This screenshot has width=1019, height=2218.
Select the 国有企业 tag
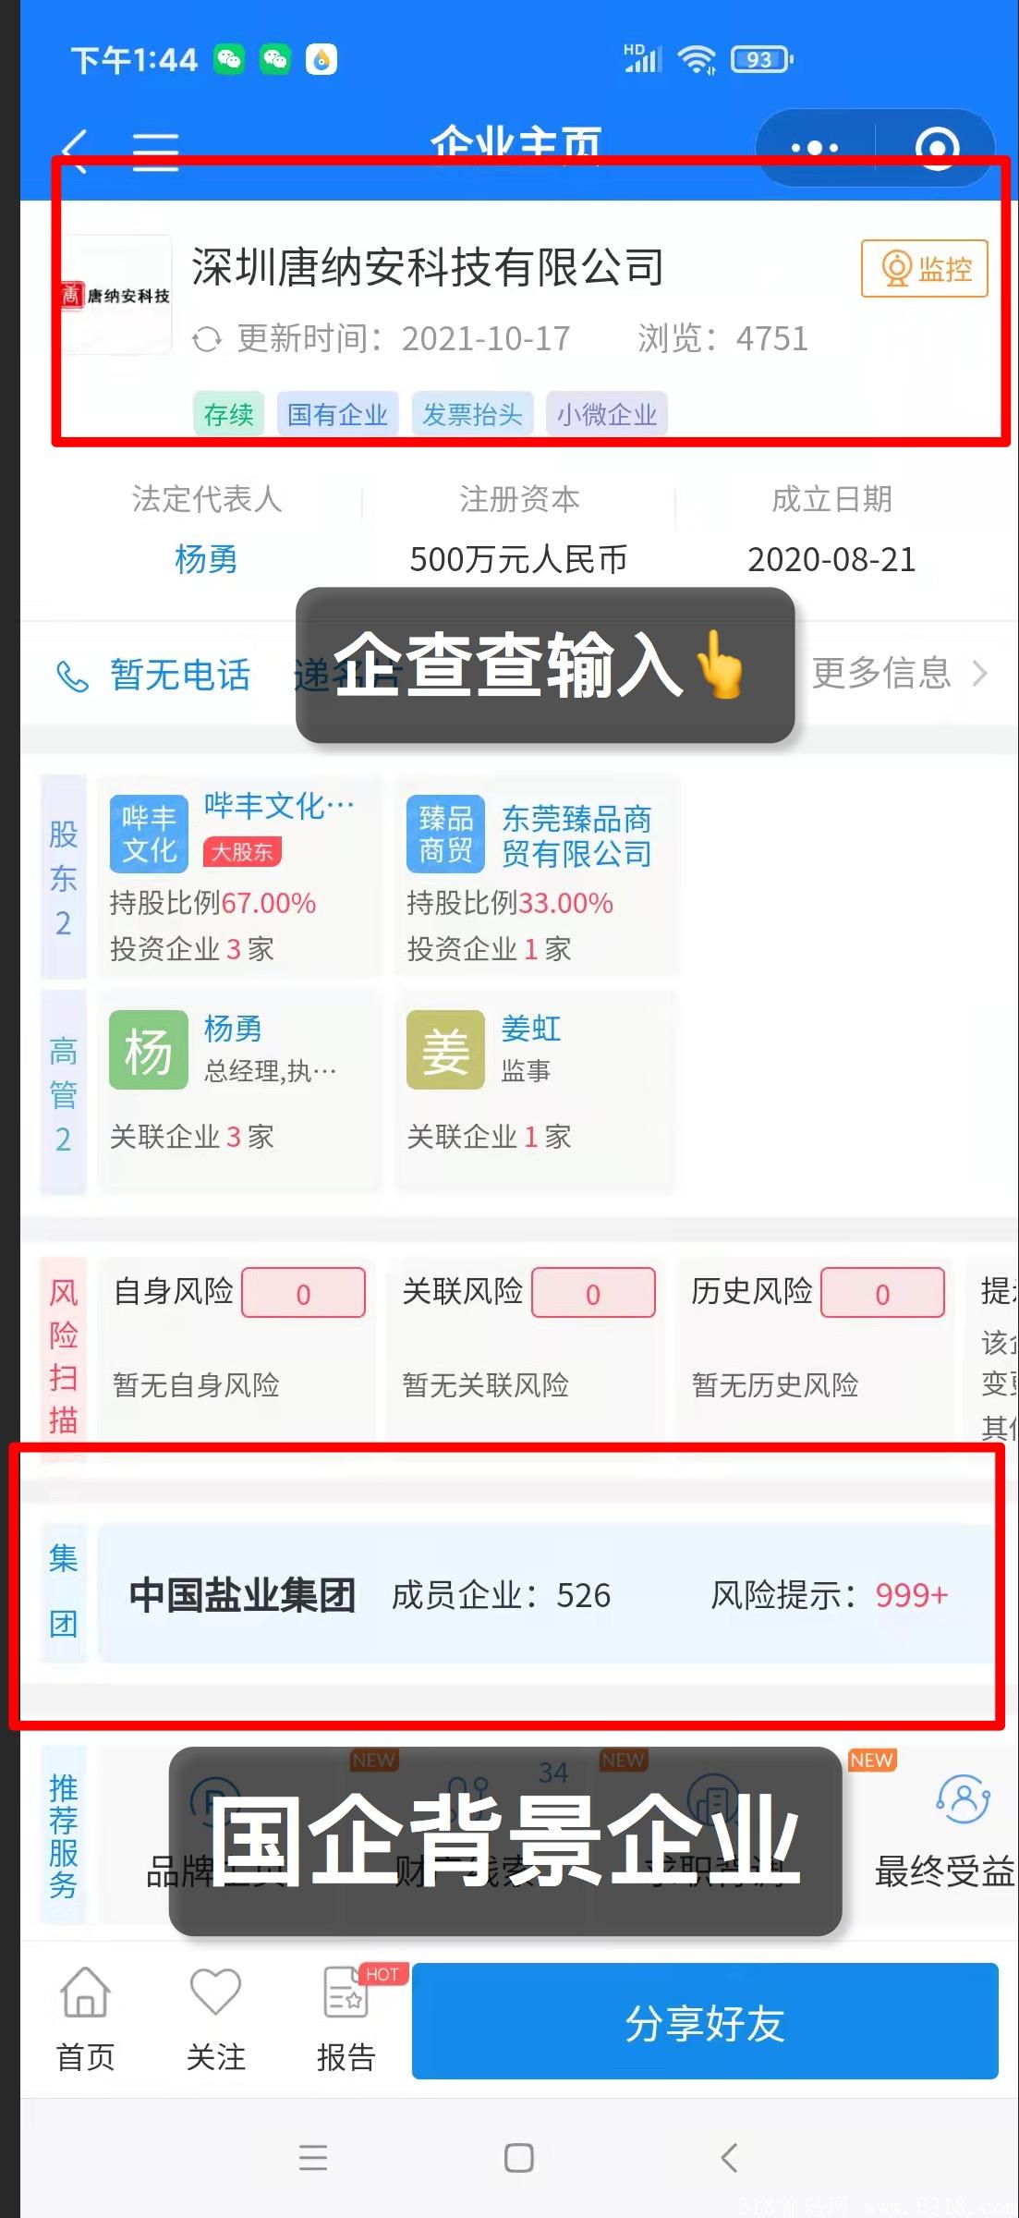pyautogui.click(x=337, y=414)
